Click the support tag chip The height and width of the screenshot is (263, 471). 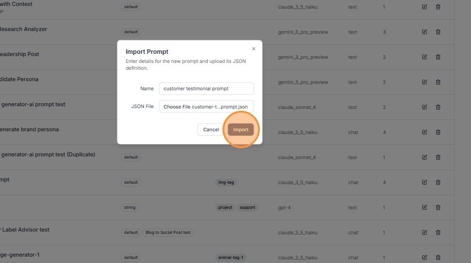coord(247,207)
